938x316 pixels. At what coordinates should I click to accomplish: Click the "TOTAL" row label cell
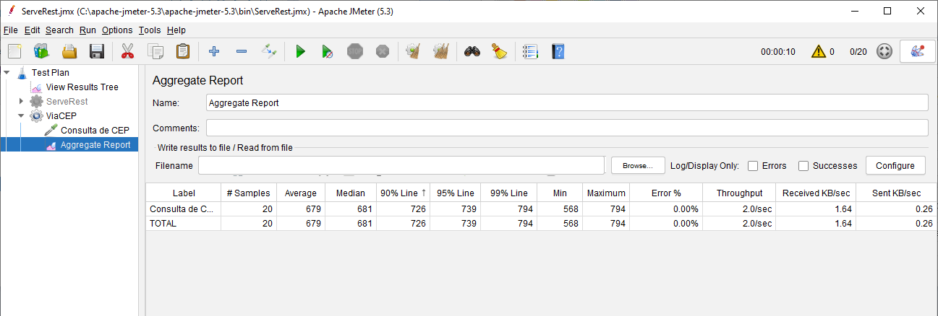point(184,223)
